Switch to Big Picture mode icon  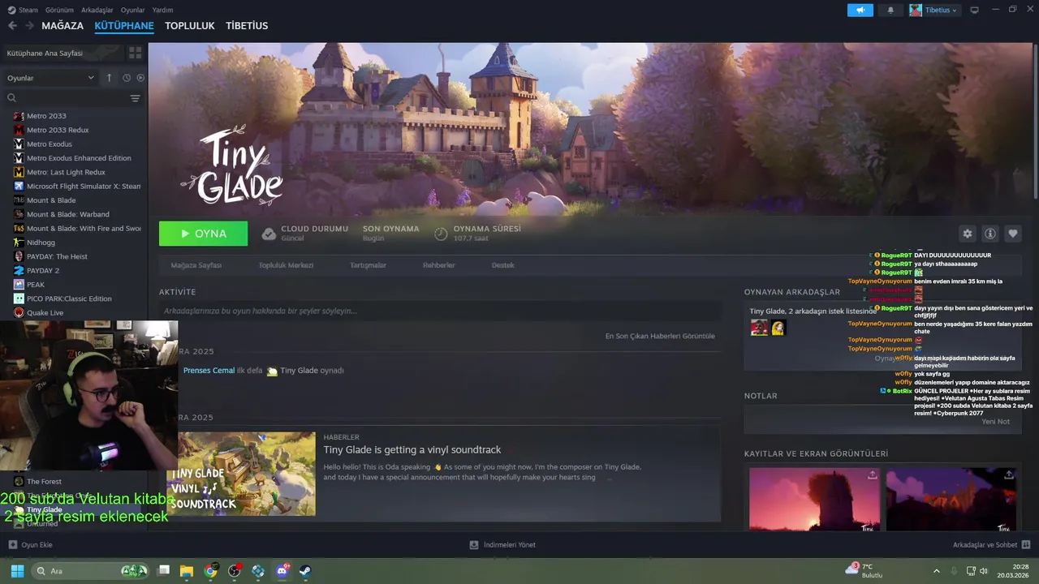click(974, 10)
